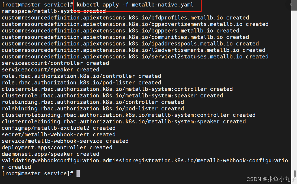This screenshot has width=297, height=184.
Task: Click the rolebinding controller created line
Action: [x=93, y=102]
